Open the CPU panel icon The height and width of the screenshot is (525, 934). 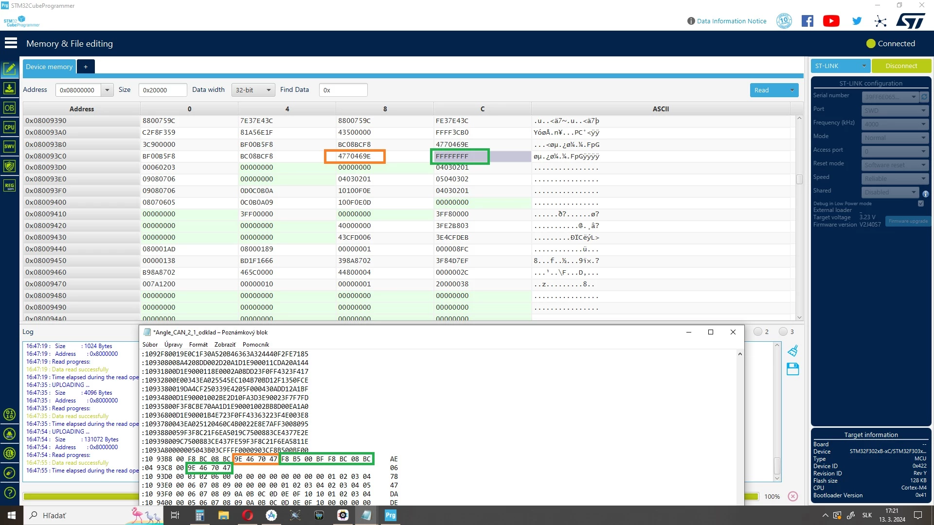(x=9, y=127)
